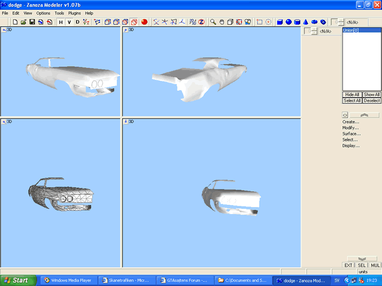Toggle the H axis constraint button
Screen dimensions: 382x286
(61, 22)
